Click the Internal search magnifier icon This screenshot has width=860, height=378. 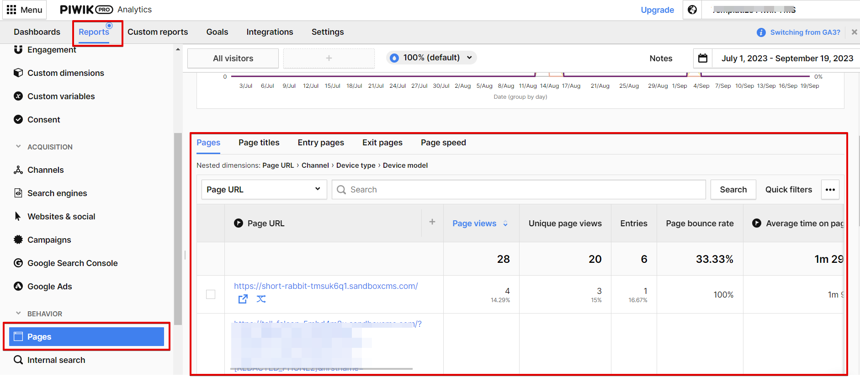coord(18,360)
